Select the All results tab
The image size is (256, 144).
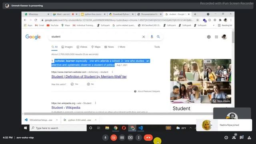tap(54, 47)
